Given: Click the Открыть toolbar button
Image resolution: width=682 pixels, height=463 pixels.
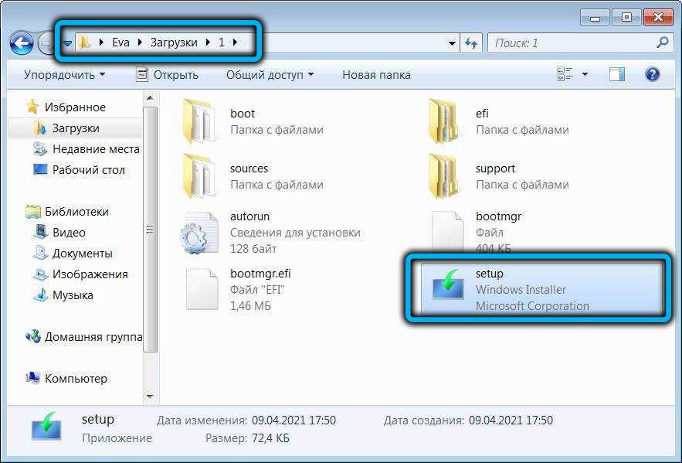Looking at the screenshot, I should (168, 75).
